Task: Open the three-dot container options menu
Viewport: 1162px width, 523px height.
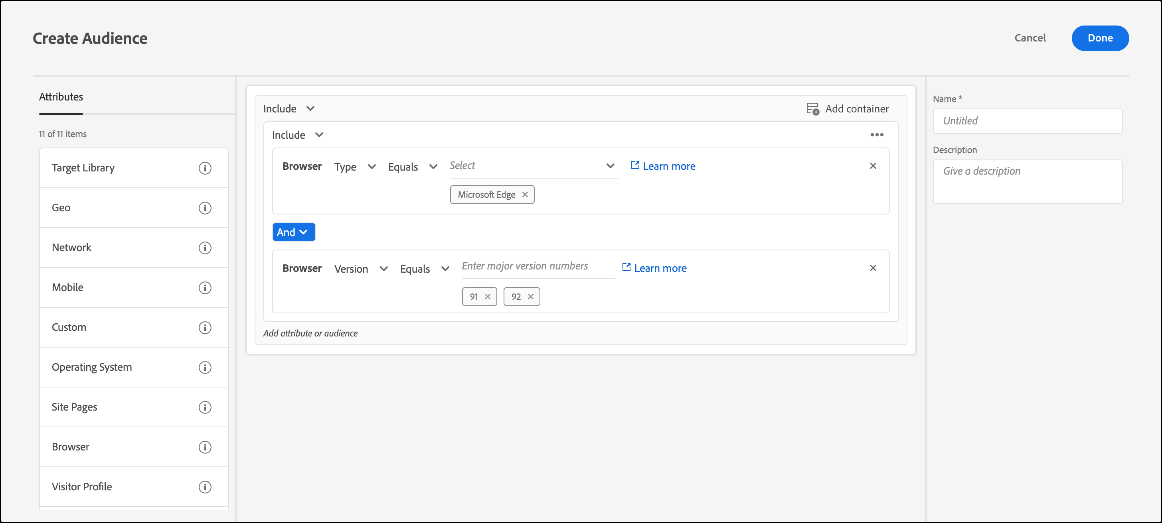Action: click(876, 135)
